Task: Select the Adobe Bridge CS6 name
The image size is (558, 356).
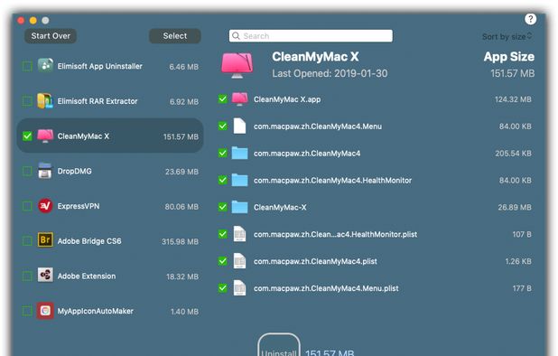Action: pyautogui.click(x=89, y=241)
